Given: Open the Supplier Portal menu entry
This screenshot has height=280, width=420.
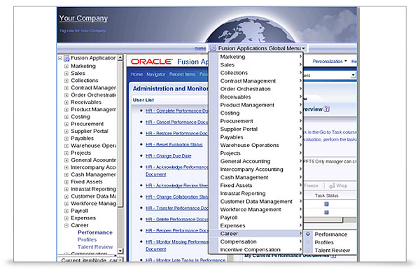Looking at the screenshot, I should click(x=255, y=129).
